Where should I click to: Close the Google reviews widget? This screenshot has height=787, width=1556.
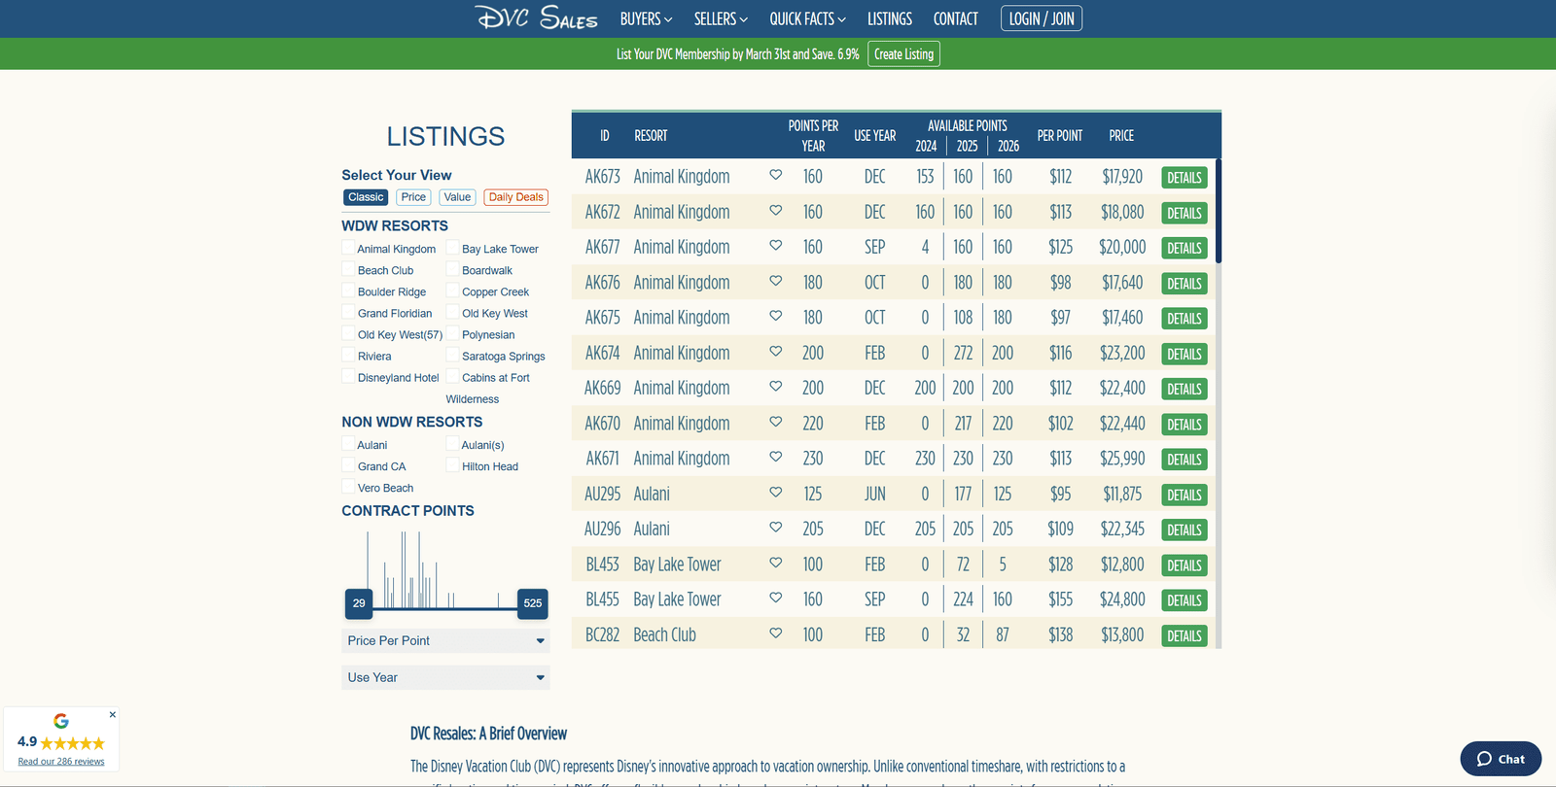point(113,714)
